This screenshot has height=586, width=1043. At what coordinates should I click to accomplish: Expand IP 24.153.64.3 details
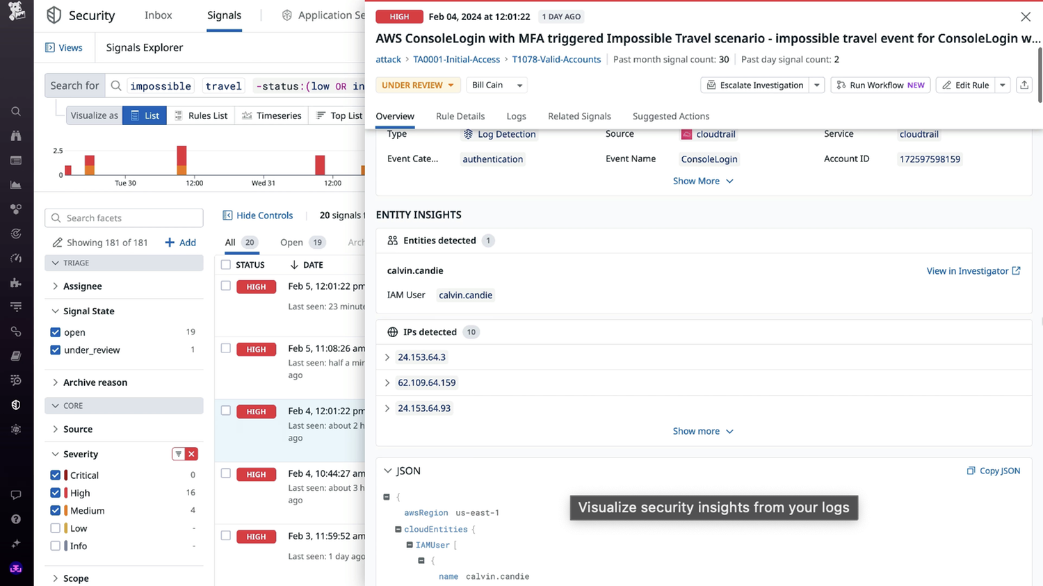click(387, 357)
